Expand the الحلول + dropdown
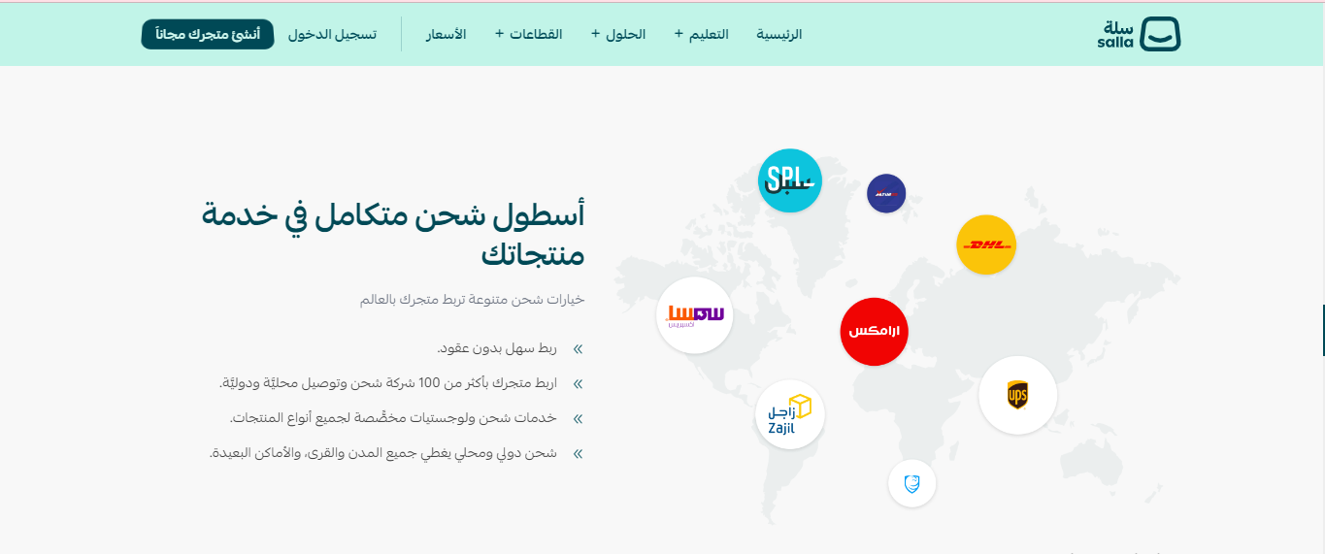Screen dimensions: 1325x554 pyautogui.click(x=618, y=34)
